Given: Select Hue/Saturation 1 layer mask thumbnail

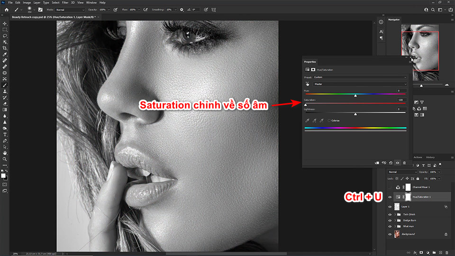Looking at the screenshot, I should coord(408,197).
